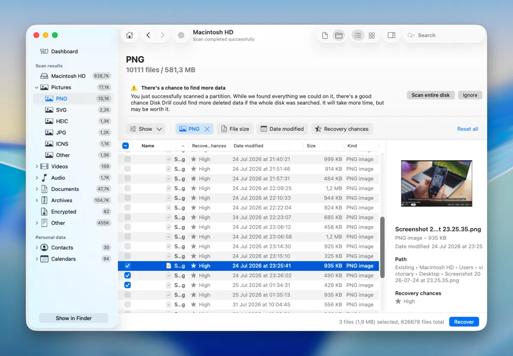Select the 685 KB file row
This screenshot has height=356, width=513.
coord(248,218)
